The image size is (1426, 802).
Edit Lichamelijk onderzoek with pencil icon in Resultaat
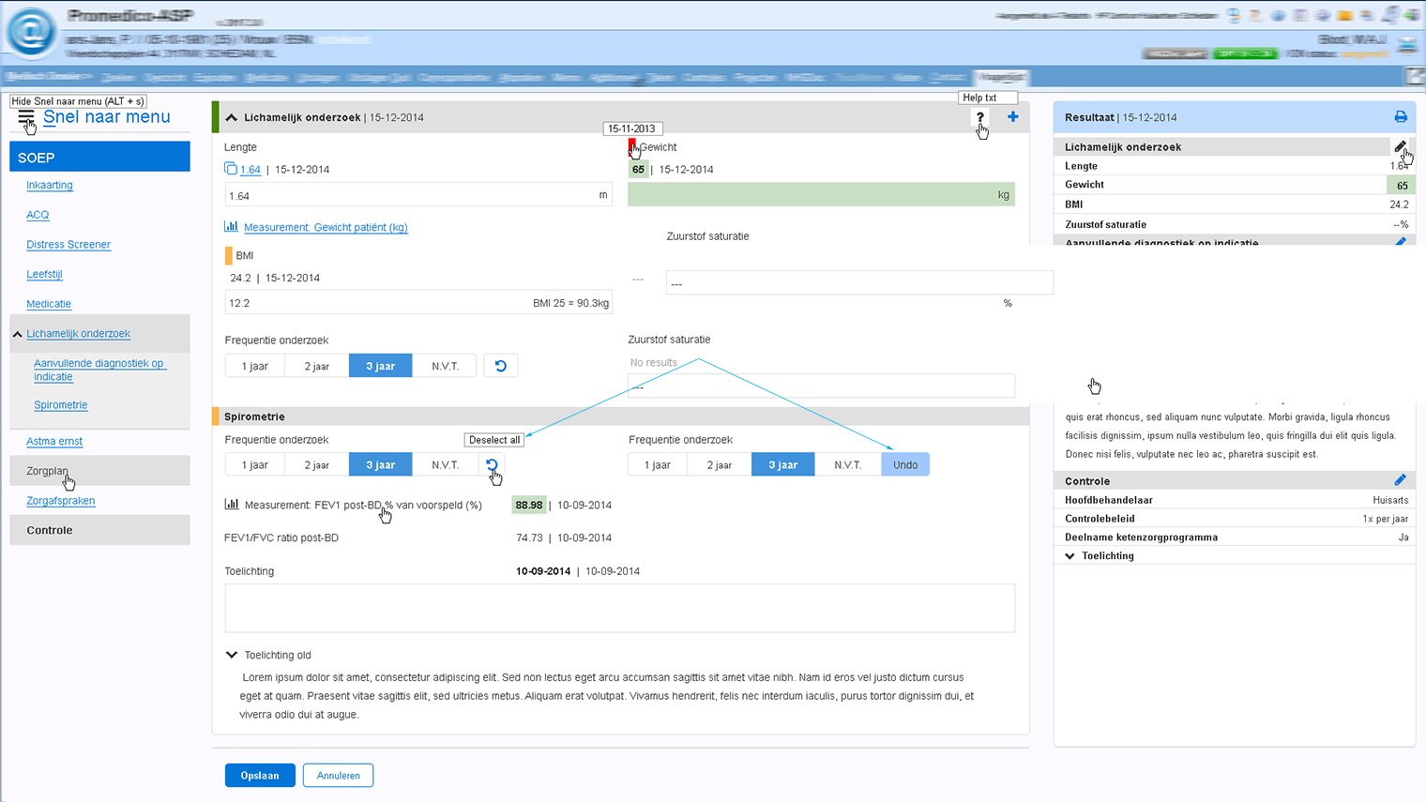coord(1400,146)
